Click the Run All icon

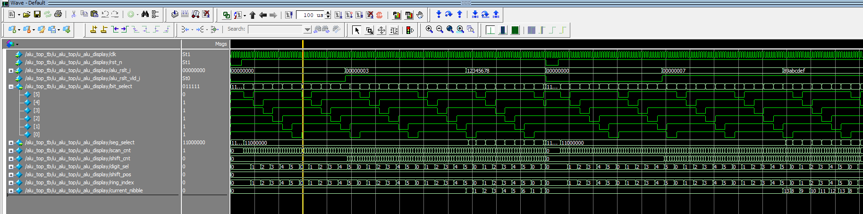(359, 15)
